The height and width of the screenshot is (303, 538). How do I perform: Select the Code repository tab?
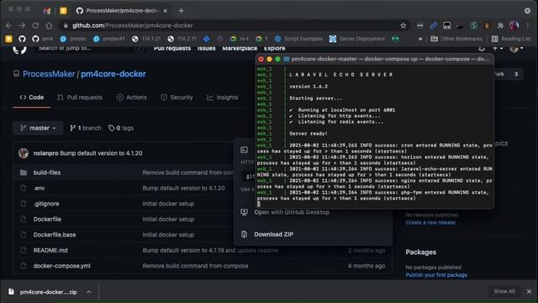(32, 98)
